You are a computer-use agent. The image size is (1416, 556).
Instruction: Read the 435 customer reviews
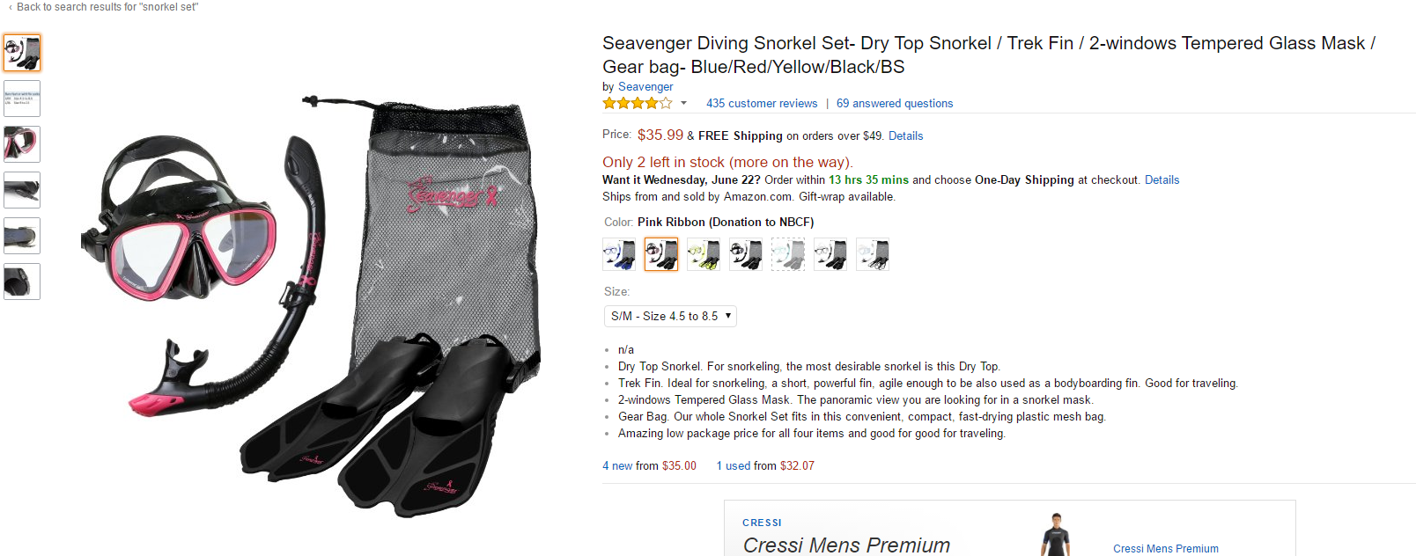click(x=762, y=104)
